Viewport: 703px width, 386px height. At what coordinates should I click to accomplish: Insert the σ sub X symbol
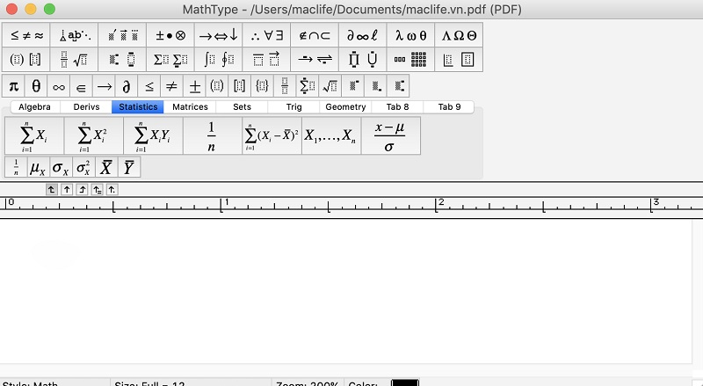pyautogui.click(x=61, y=167)
